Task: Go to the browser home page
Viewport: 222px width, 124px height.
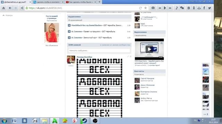Action: (3, 8)
